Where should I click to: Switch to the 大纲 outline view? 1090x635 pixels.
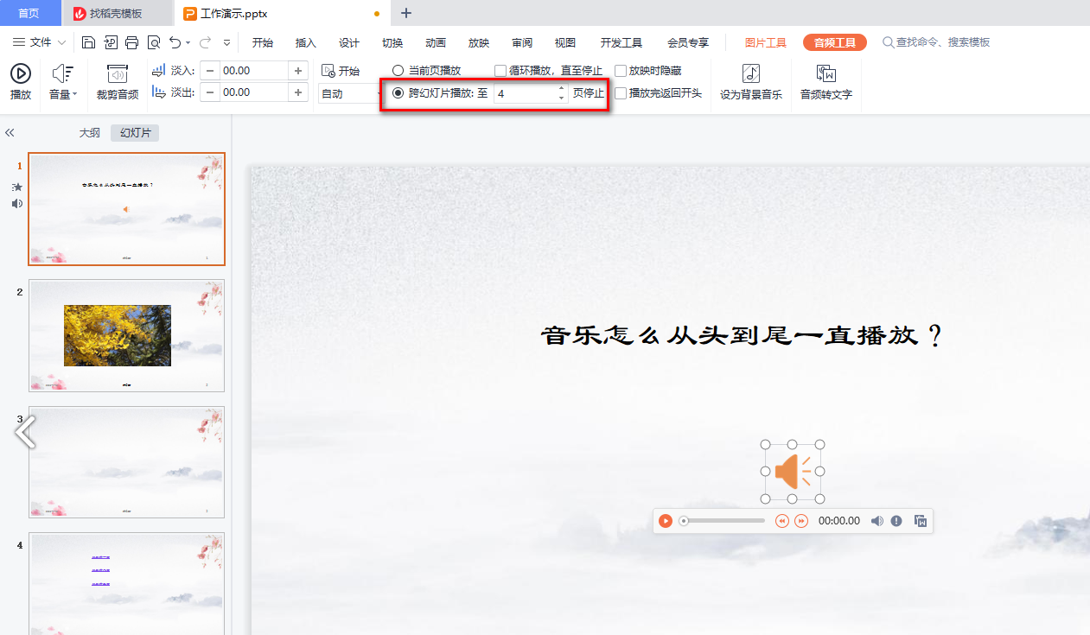(x=90, y=132)
